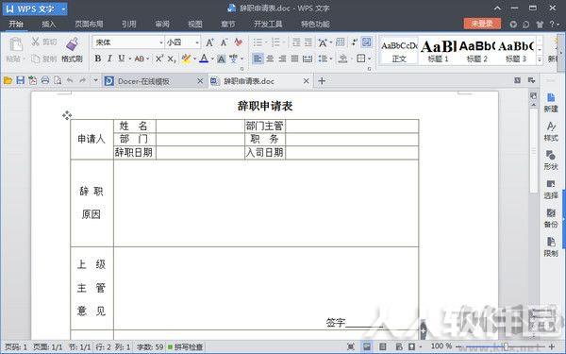Close the 辞职申请表.doc tab
The width and height of the screenshot is (566, 354).
[x=306, y=81]
